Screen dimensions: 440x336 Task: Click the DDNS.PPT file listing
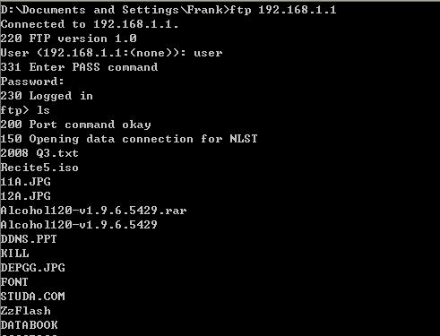(x=29, y=239)
